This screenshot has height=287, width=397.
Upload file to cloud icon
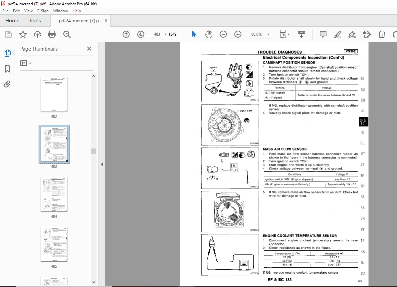pos(38,34)
